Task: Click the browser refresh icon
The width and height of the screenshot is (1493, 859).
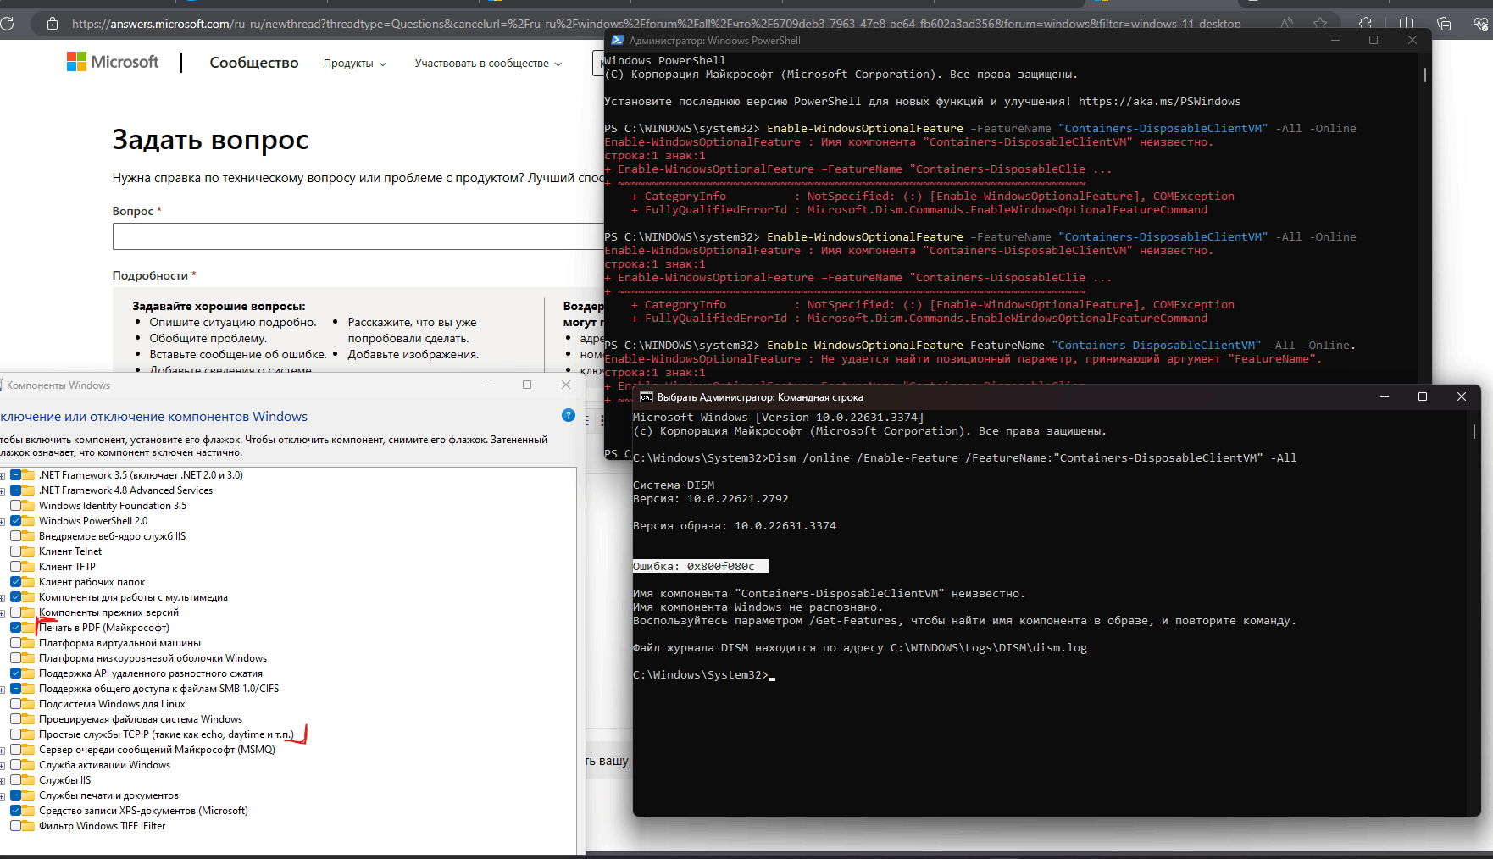Action: 7,24
